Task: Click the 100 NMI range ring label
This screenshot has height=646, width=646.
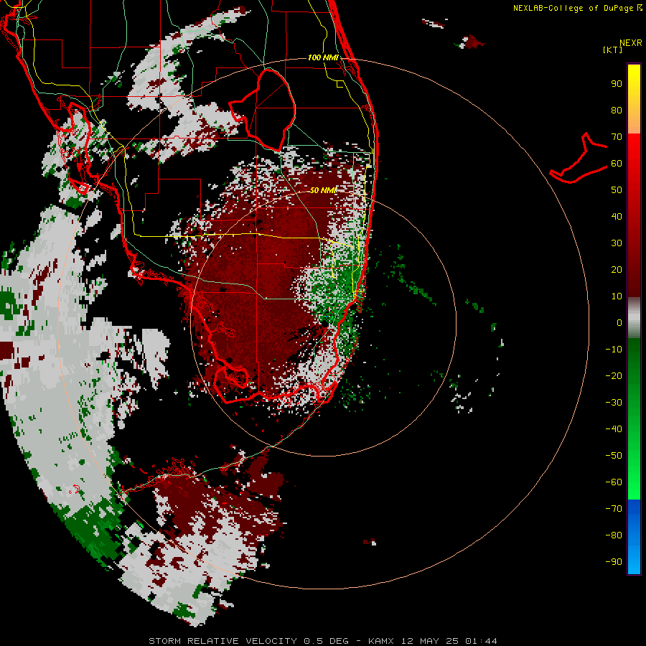Action: 323,57
